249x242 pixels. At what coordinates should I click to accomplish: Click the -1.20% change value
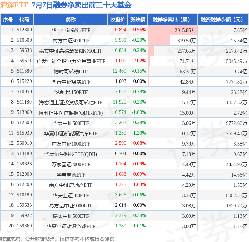pos(139,133)
